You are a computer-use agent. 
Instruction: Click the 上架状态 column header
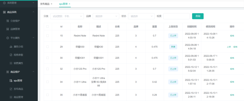tap(173, 27)
